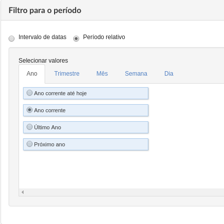Image resolution: width=224 pixels, height=224 pixels.
Task: Click the Último Ano option label text
Action: coord(48,127)
